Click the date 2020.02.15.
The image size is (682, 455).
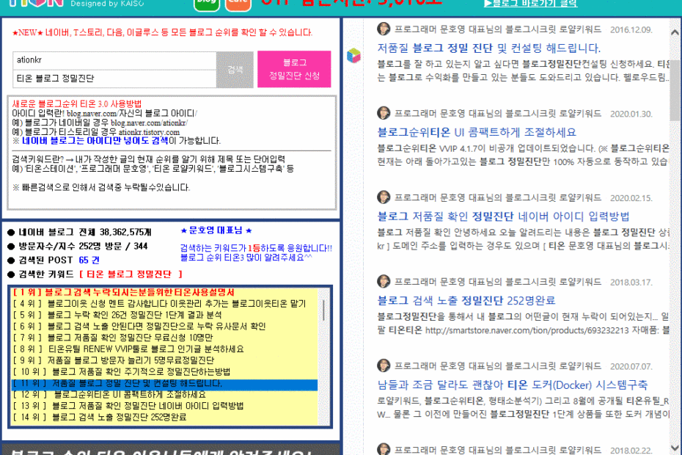tap(631, 198)
